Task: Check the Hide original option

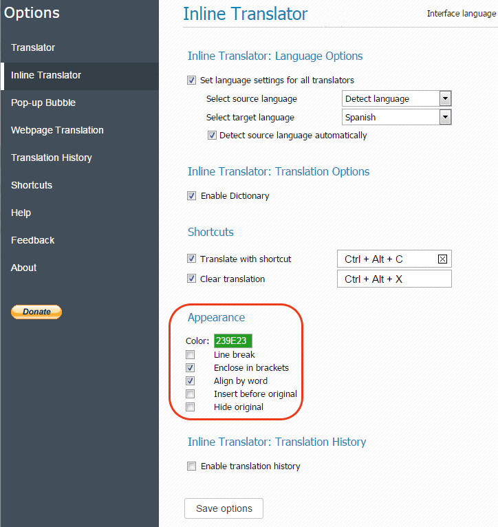Action: point(191,407)
